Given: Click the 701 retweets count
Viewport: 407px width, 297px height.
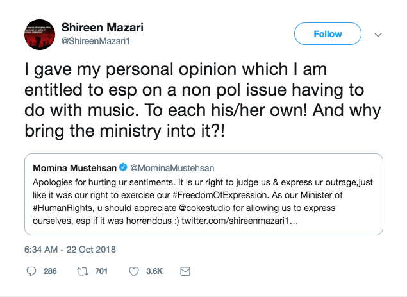Looking at the screenshot, I should [101, 271].
